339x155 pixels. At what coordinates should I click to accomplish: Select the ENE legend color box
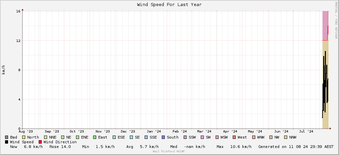point(78,137)
